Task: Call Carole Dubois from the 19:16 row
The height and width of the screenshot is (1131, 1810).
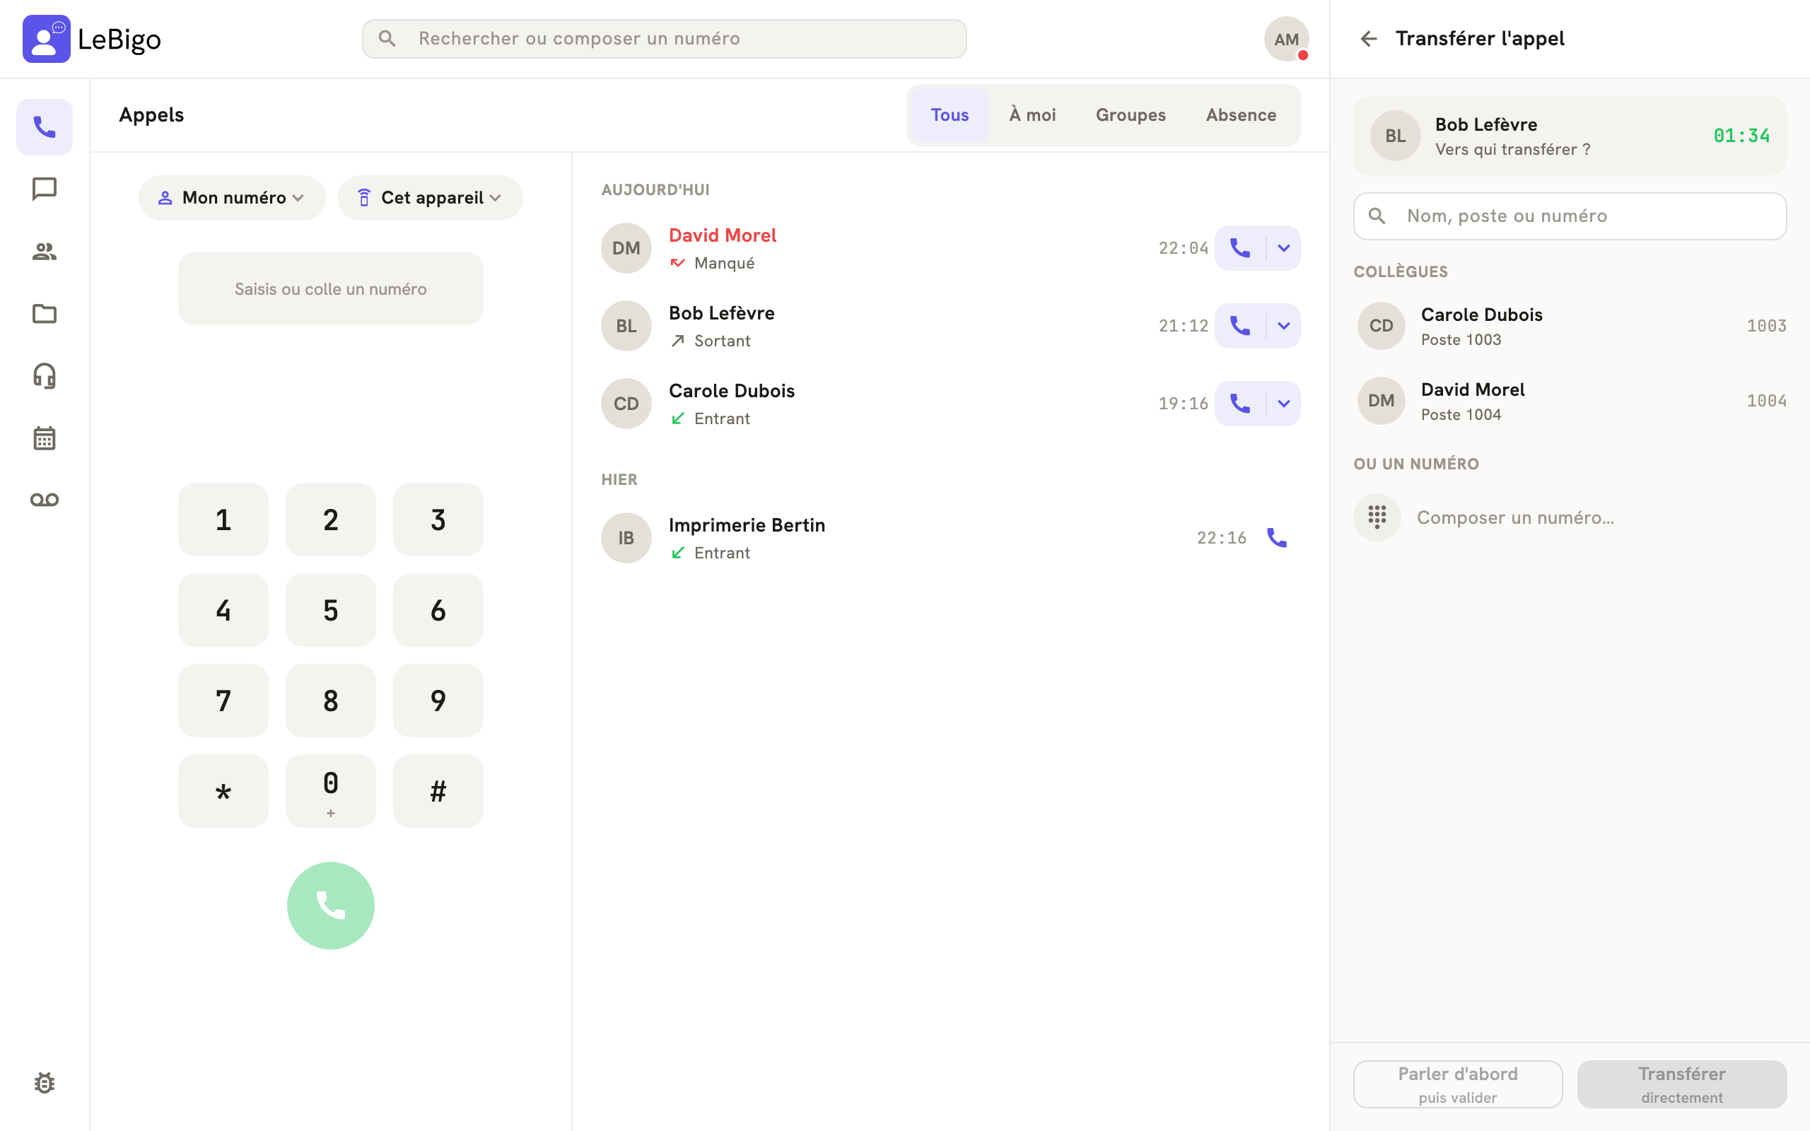Action: [1240, 404]
